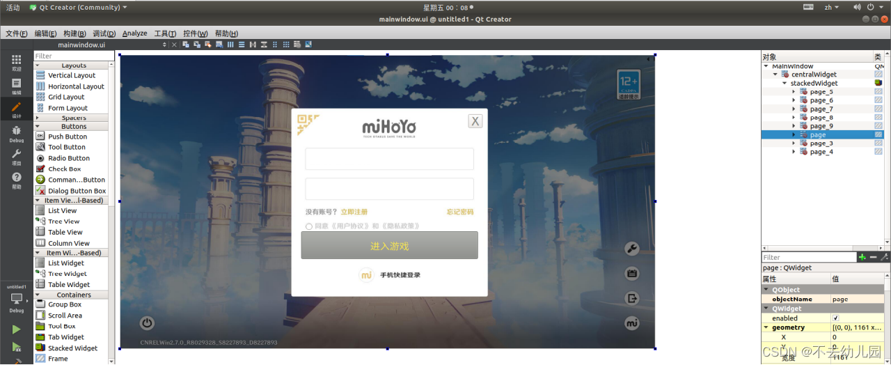Add a dynamic property with the green plus

pyautogui.click(x=862, y=257)
